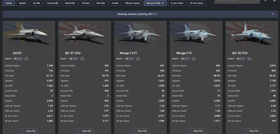280x134 pixels.
Task: Select the Mirage F1C vehicle name
Action: click(x=184, y=53)
